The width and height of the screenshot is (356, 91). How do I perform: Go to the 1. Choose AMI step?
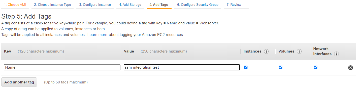click(x=15, y=5)
